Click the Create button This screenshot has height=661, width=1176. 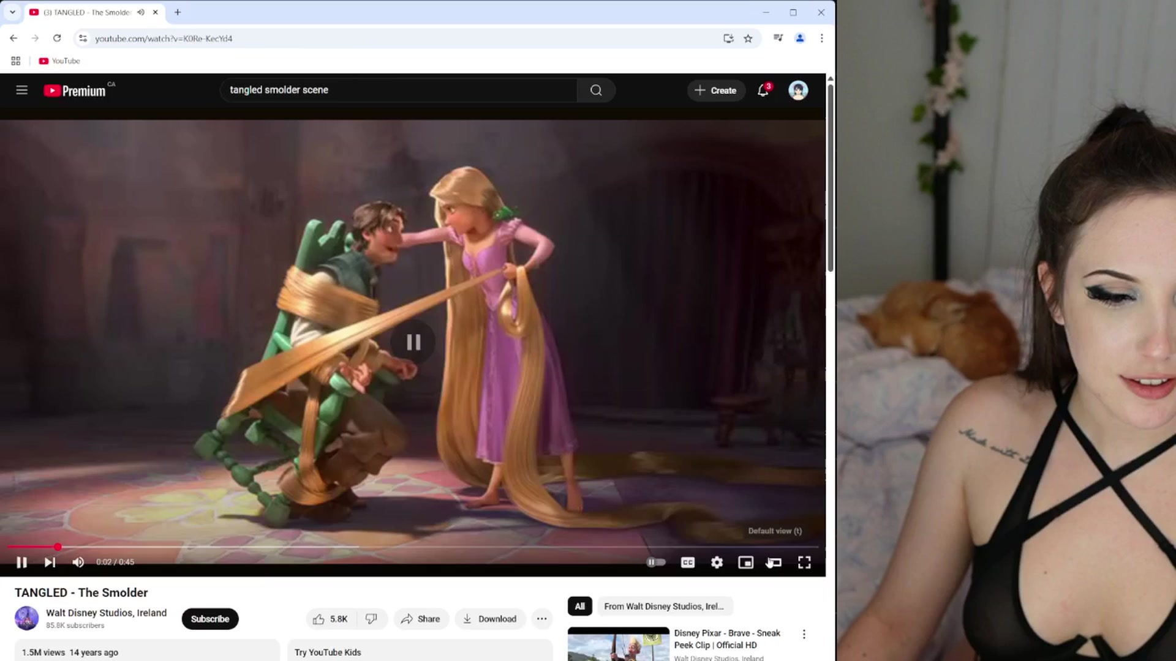click(x=716, y=91)
